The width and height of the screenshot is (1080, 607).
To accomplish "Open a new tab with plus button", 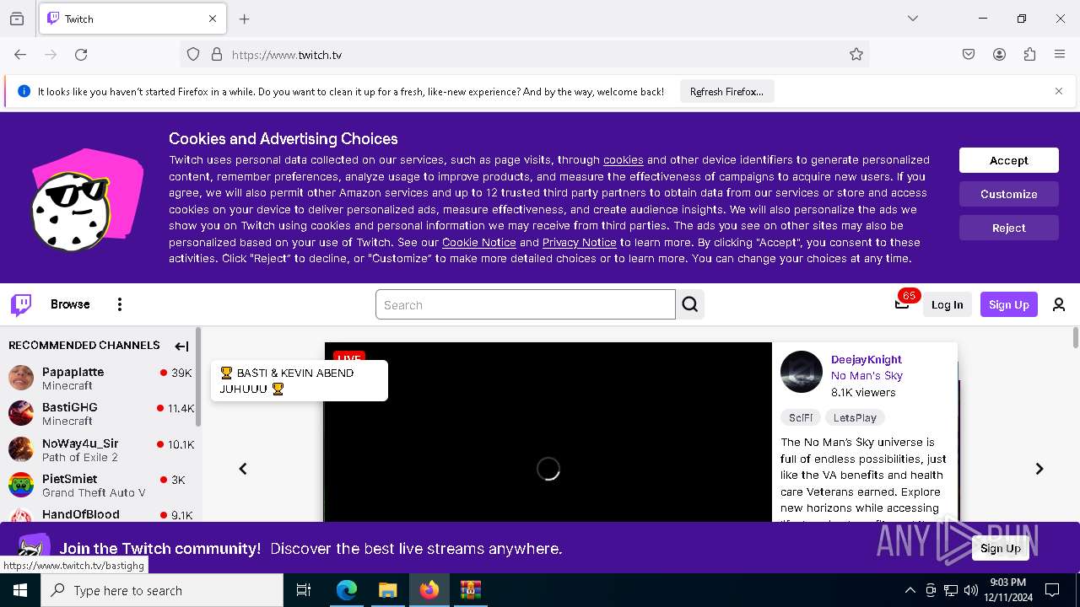I will point(245,19).
